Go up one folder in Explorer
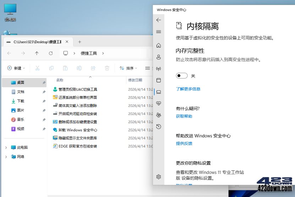Screen dimensions: 295x197 coord(37,53)
